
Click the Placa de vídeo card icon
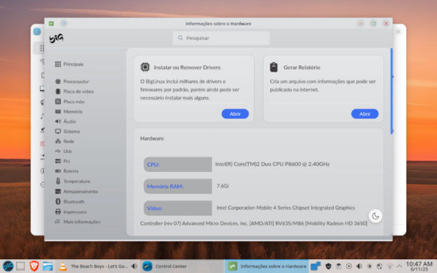coord(58,92)
